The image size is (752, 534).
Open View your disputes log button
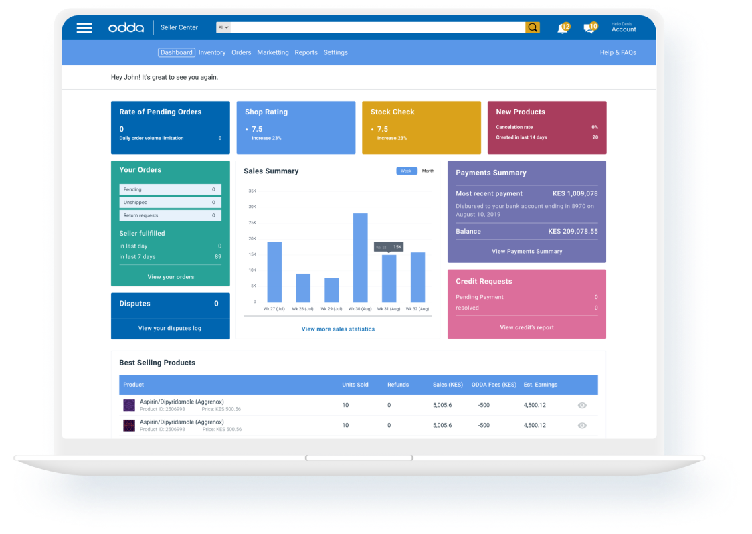pos(170,329)
